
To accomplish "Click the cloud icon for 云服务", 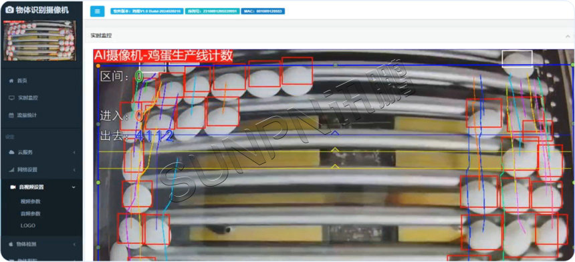I will click(11, 152).
